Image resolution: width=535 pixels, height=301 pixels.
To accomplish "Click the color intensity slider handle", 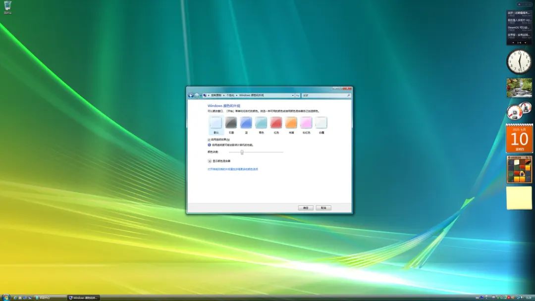I will click(242, 152).
